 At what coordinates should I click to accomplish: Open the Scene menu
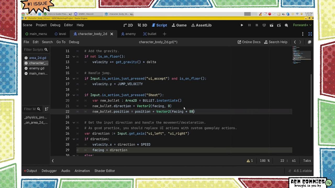(x=27, y=25)
